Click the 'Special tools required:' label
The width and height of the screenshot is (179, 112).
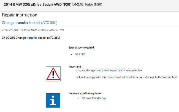(82, 47)
